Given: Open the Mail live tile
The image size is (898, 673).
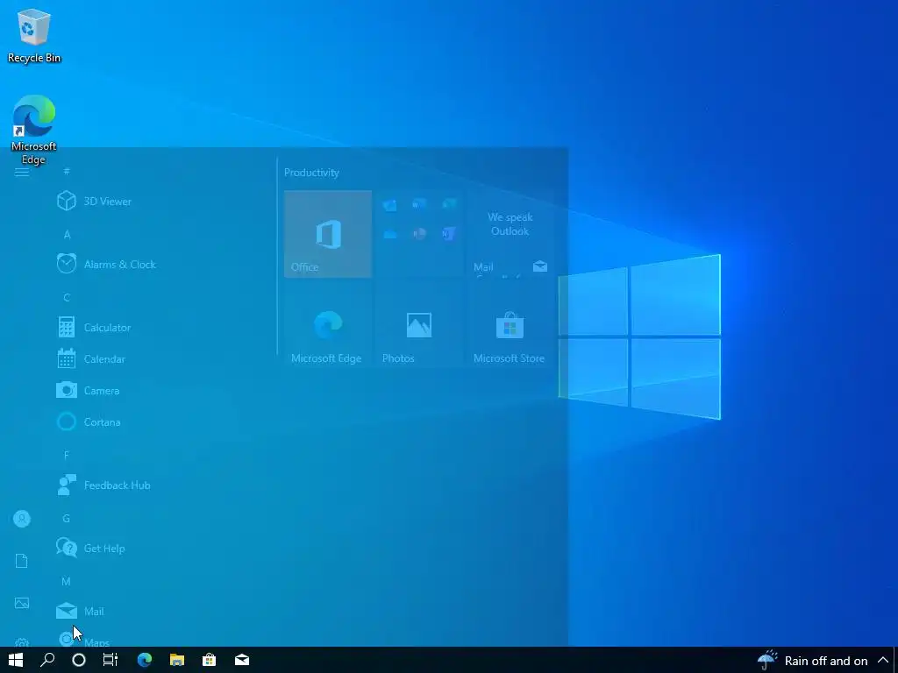Looking at the screenshot, I should point(510,234).
